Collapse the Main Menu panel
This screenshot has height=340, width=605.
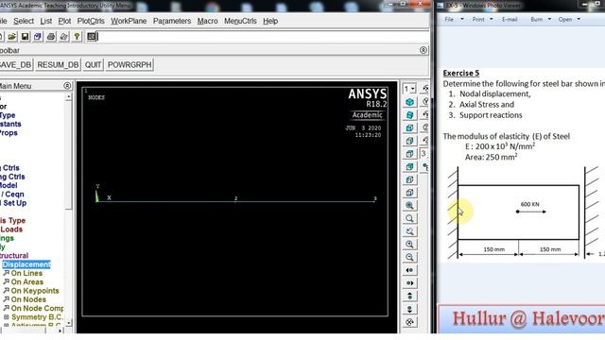[67, 86]
